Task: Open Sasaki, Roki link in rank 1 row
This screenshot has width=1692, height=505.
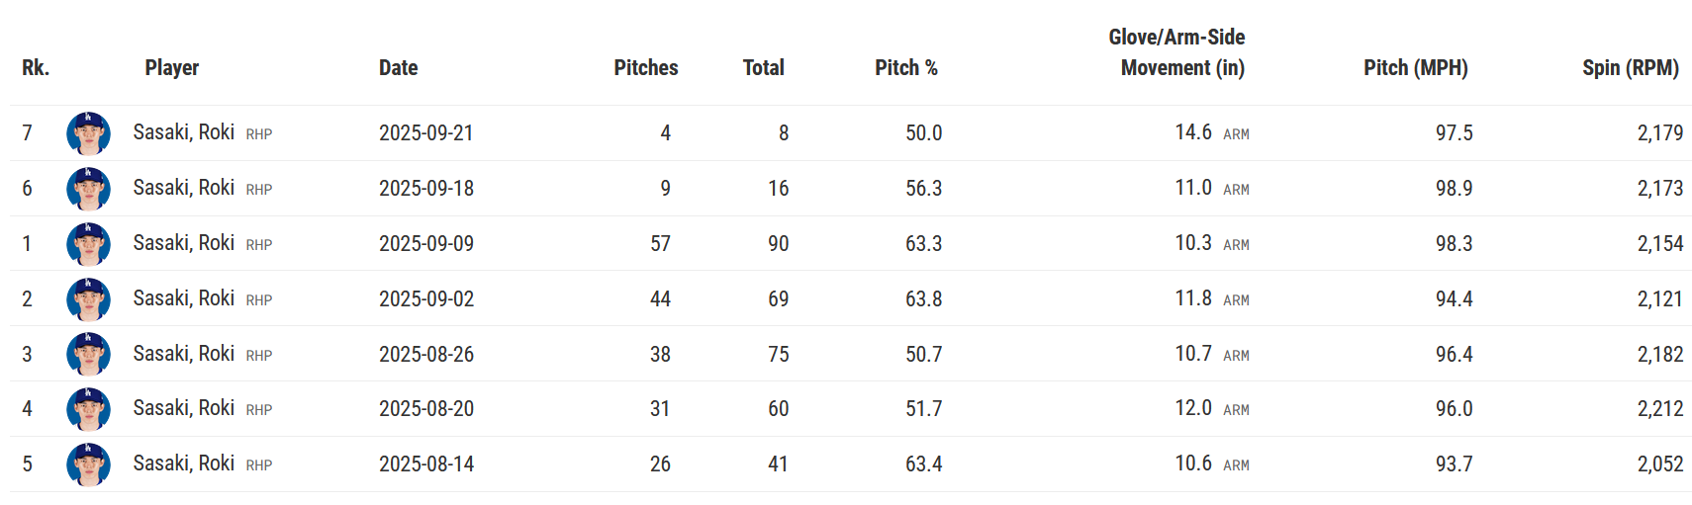Action: 184,243
